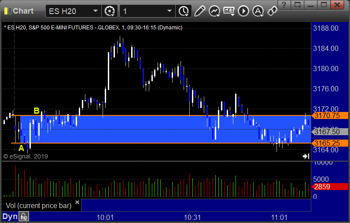Click the help question mark button
Viewport: 350px width, 223px height.
click(284, 5)
